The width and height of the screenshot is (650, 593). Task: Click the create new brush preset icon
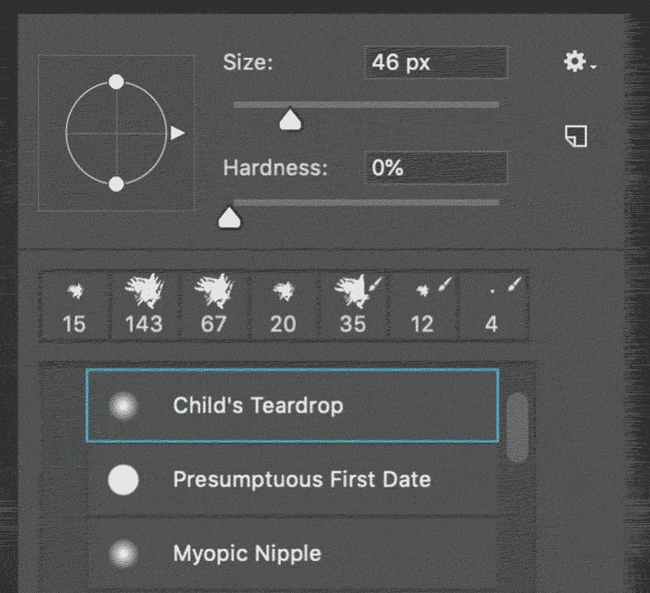point(576,136)
